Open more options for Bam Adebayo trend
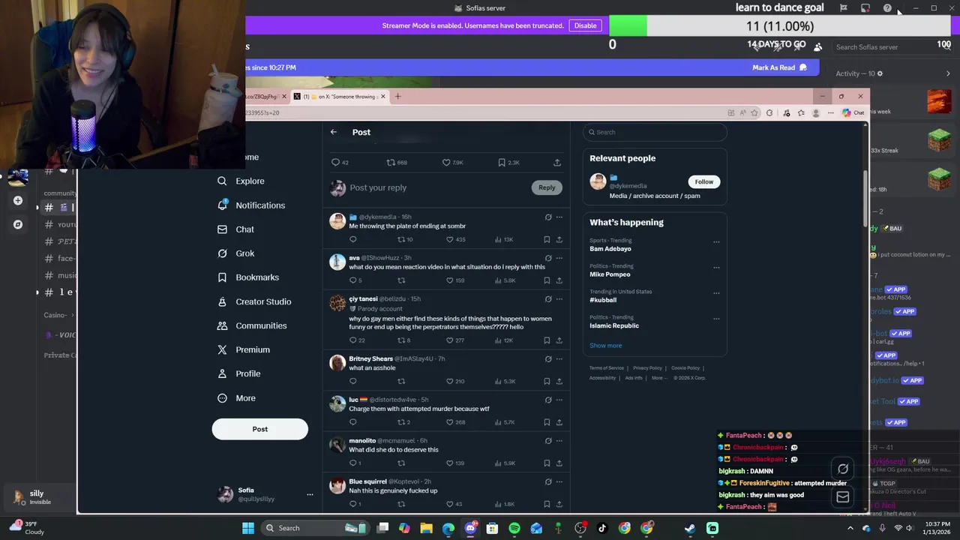 pos(716,242)
